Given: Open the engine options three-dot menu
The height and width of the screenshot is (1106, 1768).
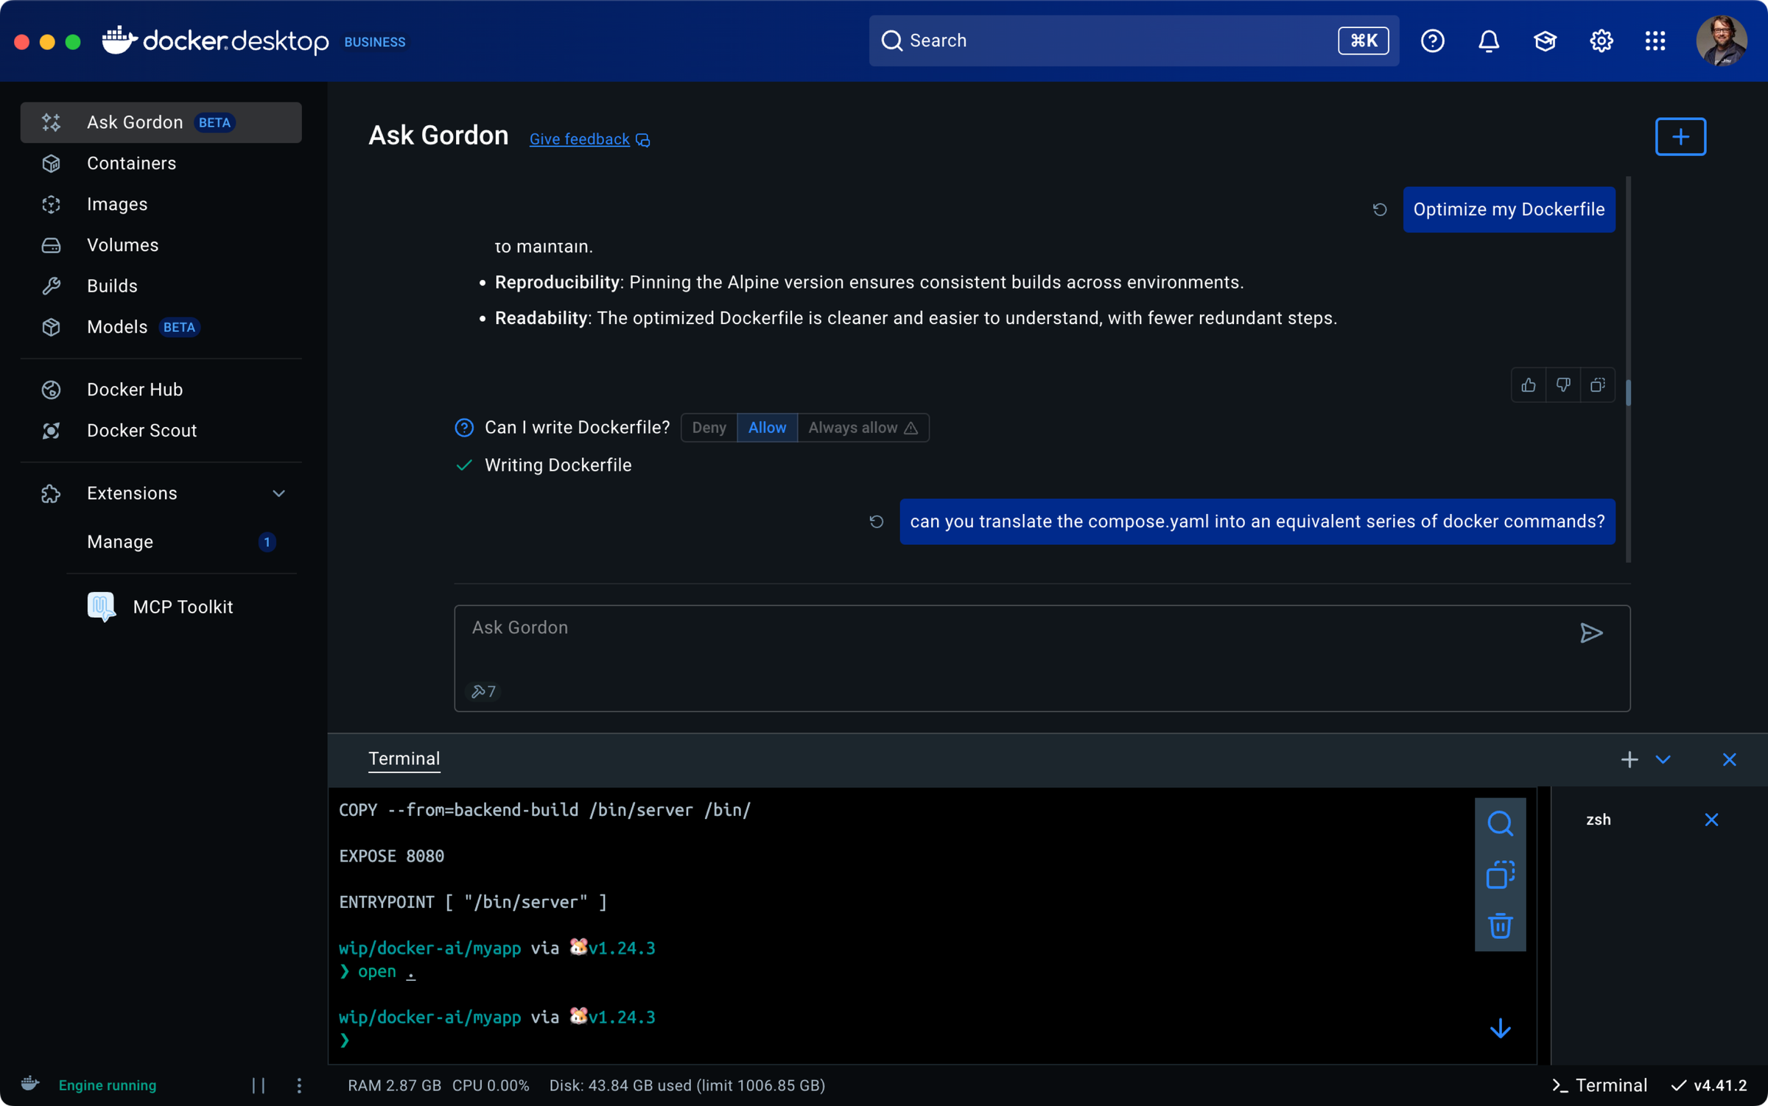Looking at the screenshot, I should (x=299, y=1085).
